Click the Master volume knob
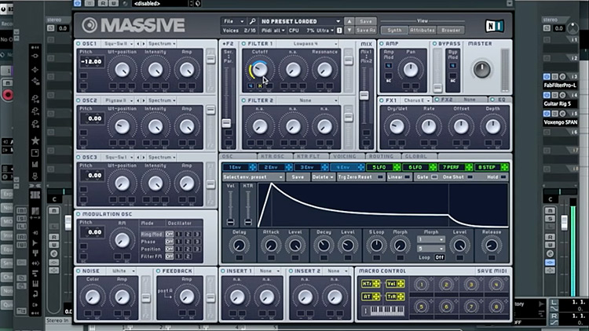The width and height of the screenshot is (589, 331). click(x=481, y=70)
